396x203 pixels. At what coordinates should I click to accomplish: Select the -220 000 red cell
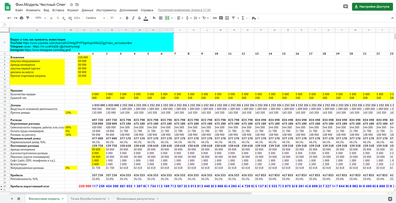coord(84,186)
